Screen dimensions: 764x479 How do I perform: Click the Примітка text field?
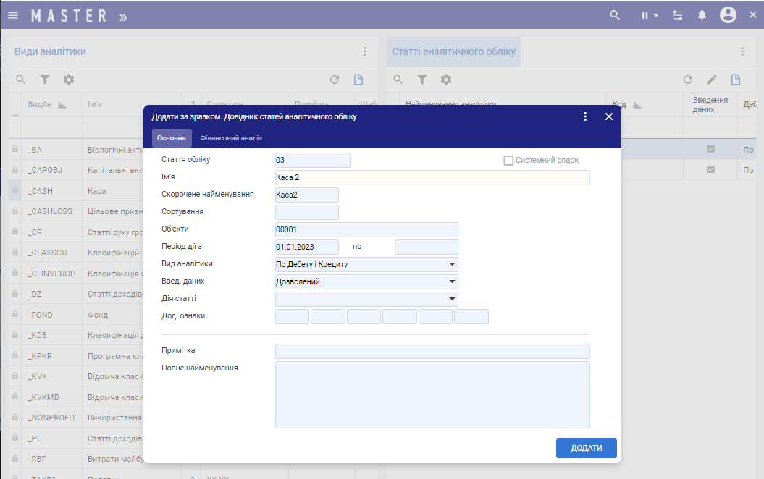click(x=432, y=352)
